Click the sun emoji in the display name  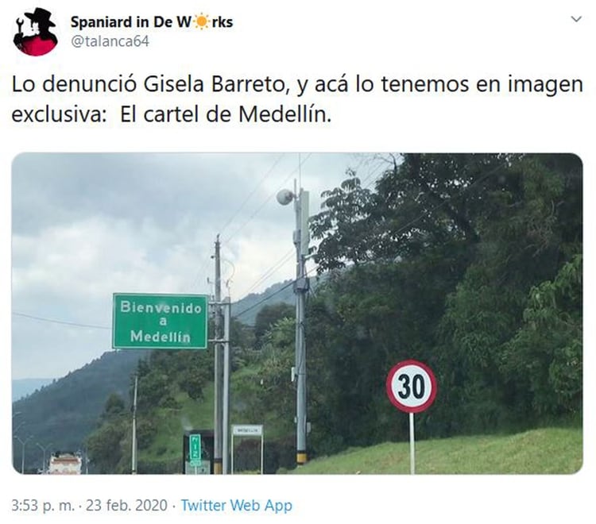(x=201, y=22)
